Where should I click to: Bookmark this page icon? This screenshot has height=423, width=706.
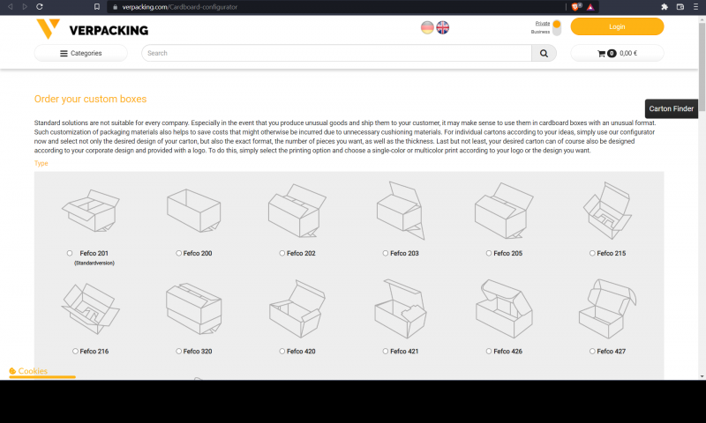coord(97,7)
